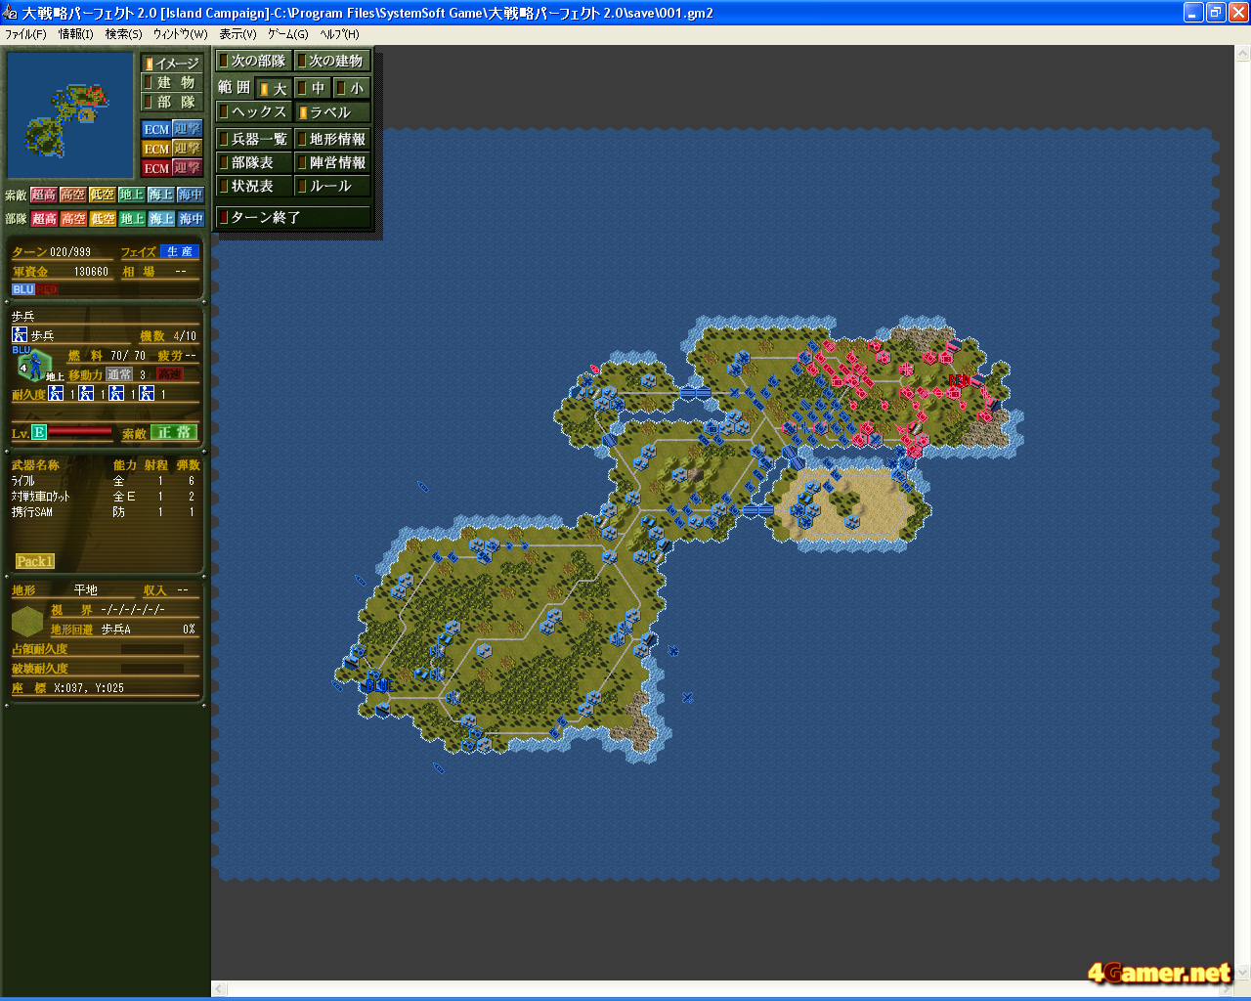The image size is (1251, 1001).
Task: Toggle 高空 in the 部隊 filter row
Action: [73, 219]
